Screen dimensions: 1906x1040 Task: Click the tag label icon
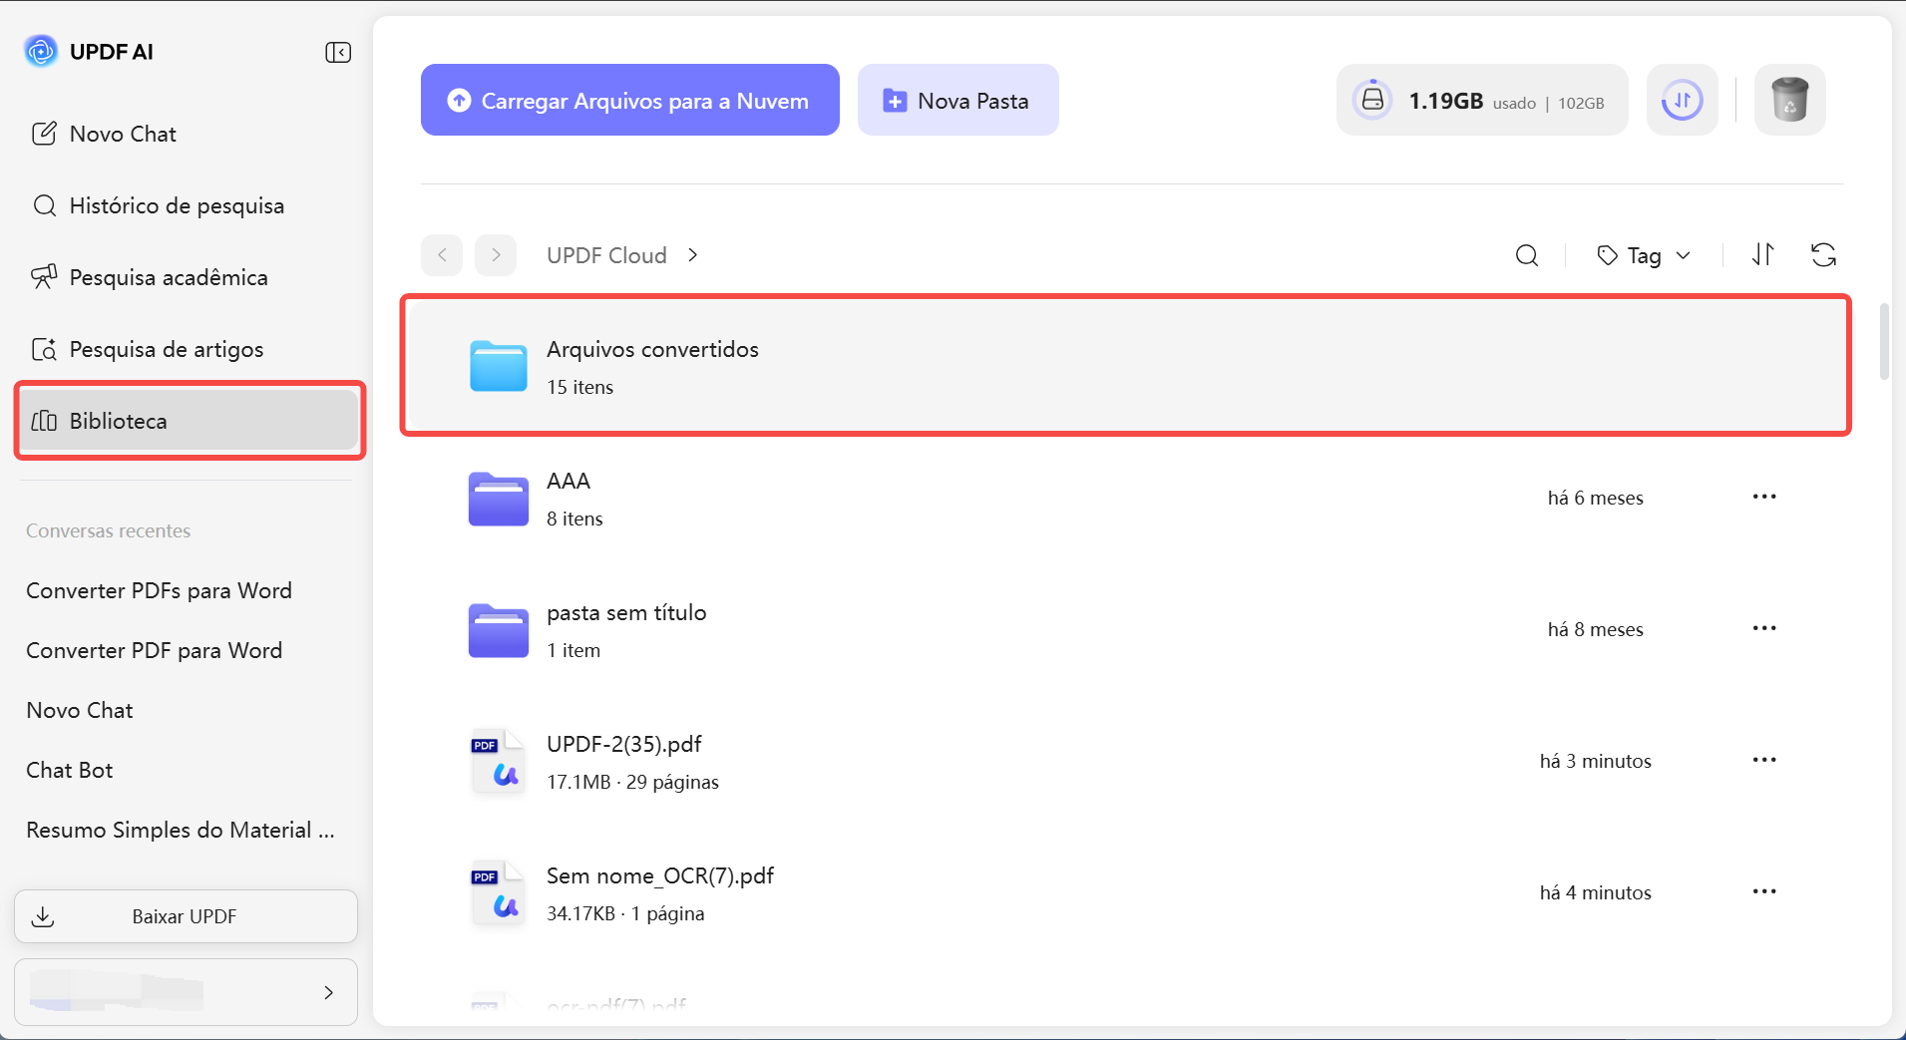[x=1607, y=255]
